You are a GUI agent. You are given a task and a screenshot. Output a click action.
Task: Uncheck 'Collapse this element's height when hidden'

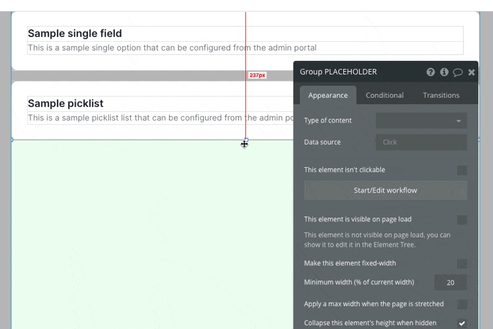(x=462, y=323)
